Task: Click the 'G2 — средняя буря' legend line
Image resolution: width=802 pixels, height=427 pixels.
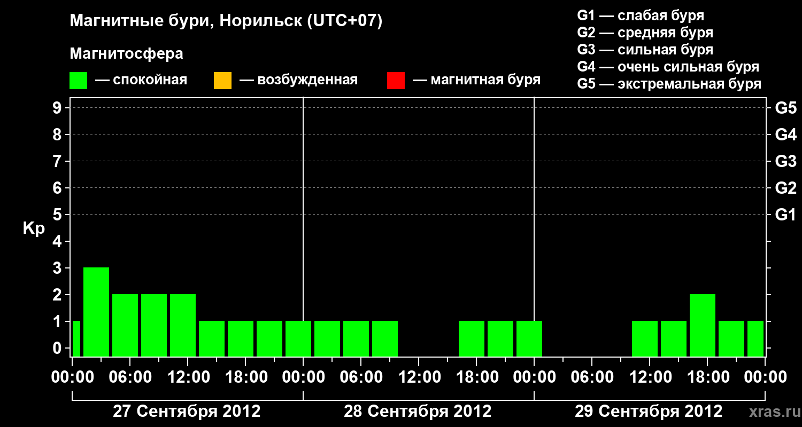Action: tap(645, 33)
